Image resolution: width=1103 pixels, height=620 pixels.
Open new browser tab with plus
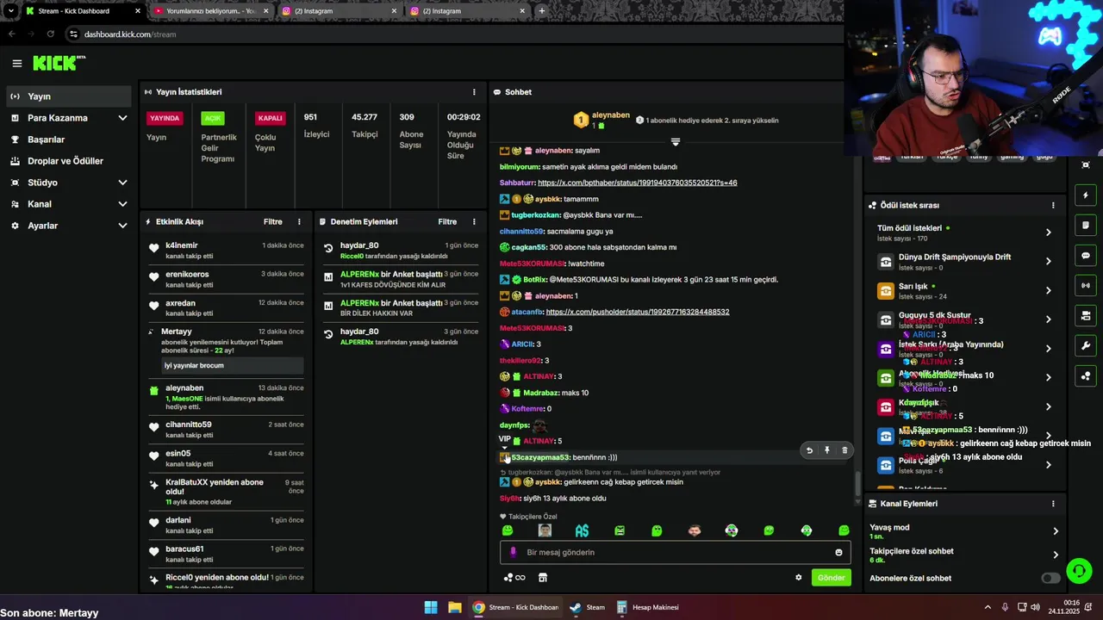pyautogui.click(x=541, y=11)
